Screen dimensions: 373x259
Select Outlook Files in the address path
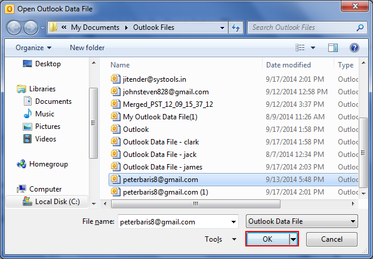(x=153, y=27)
